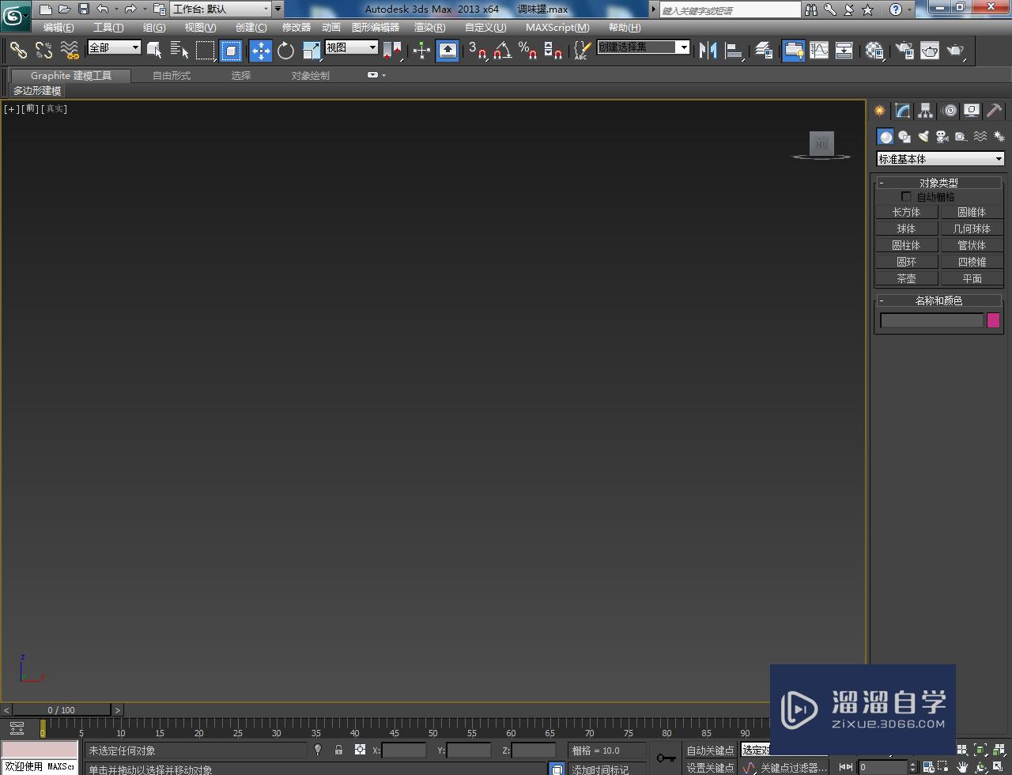Expand the 全部 selection filter dropdown

[114, 47]
